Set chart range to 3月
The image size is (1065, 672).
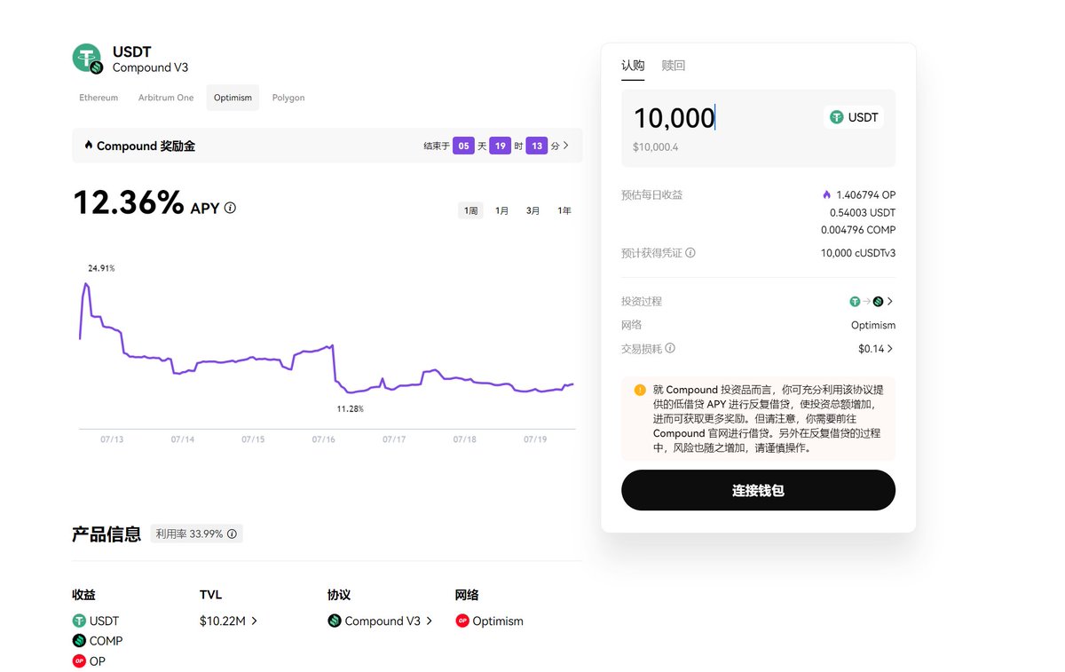click(533, 210)
